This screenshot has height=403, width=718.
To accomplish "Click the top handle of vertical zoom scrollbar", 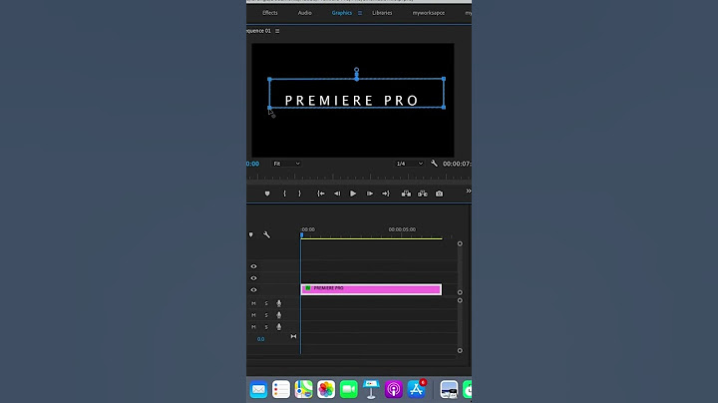I will tap(460, 243).
